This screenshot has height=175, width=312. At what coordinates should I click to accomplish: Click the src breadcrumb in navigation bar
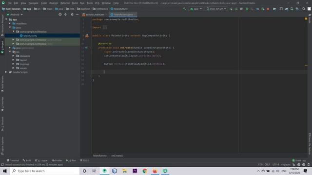click(37, 9)
